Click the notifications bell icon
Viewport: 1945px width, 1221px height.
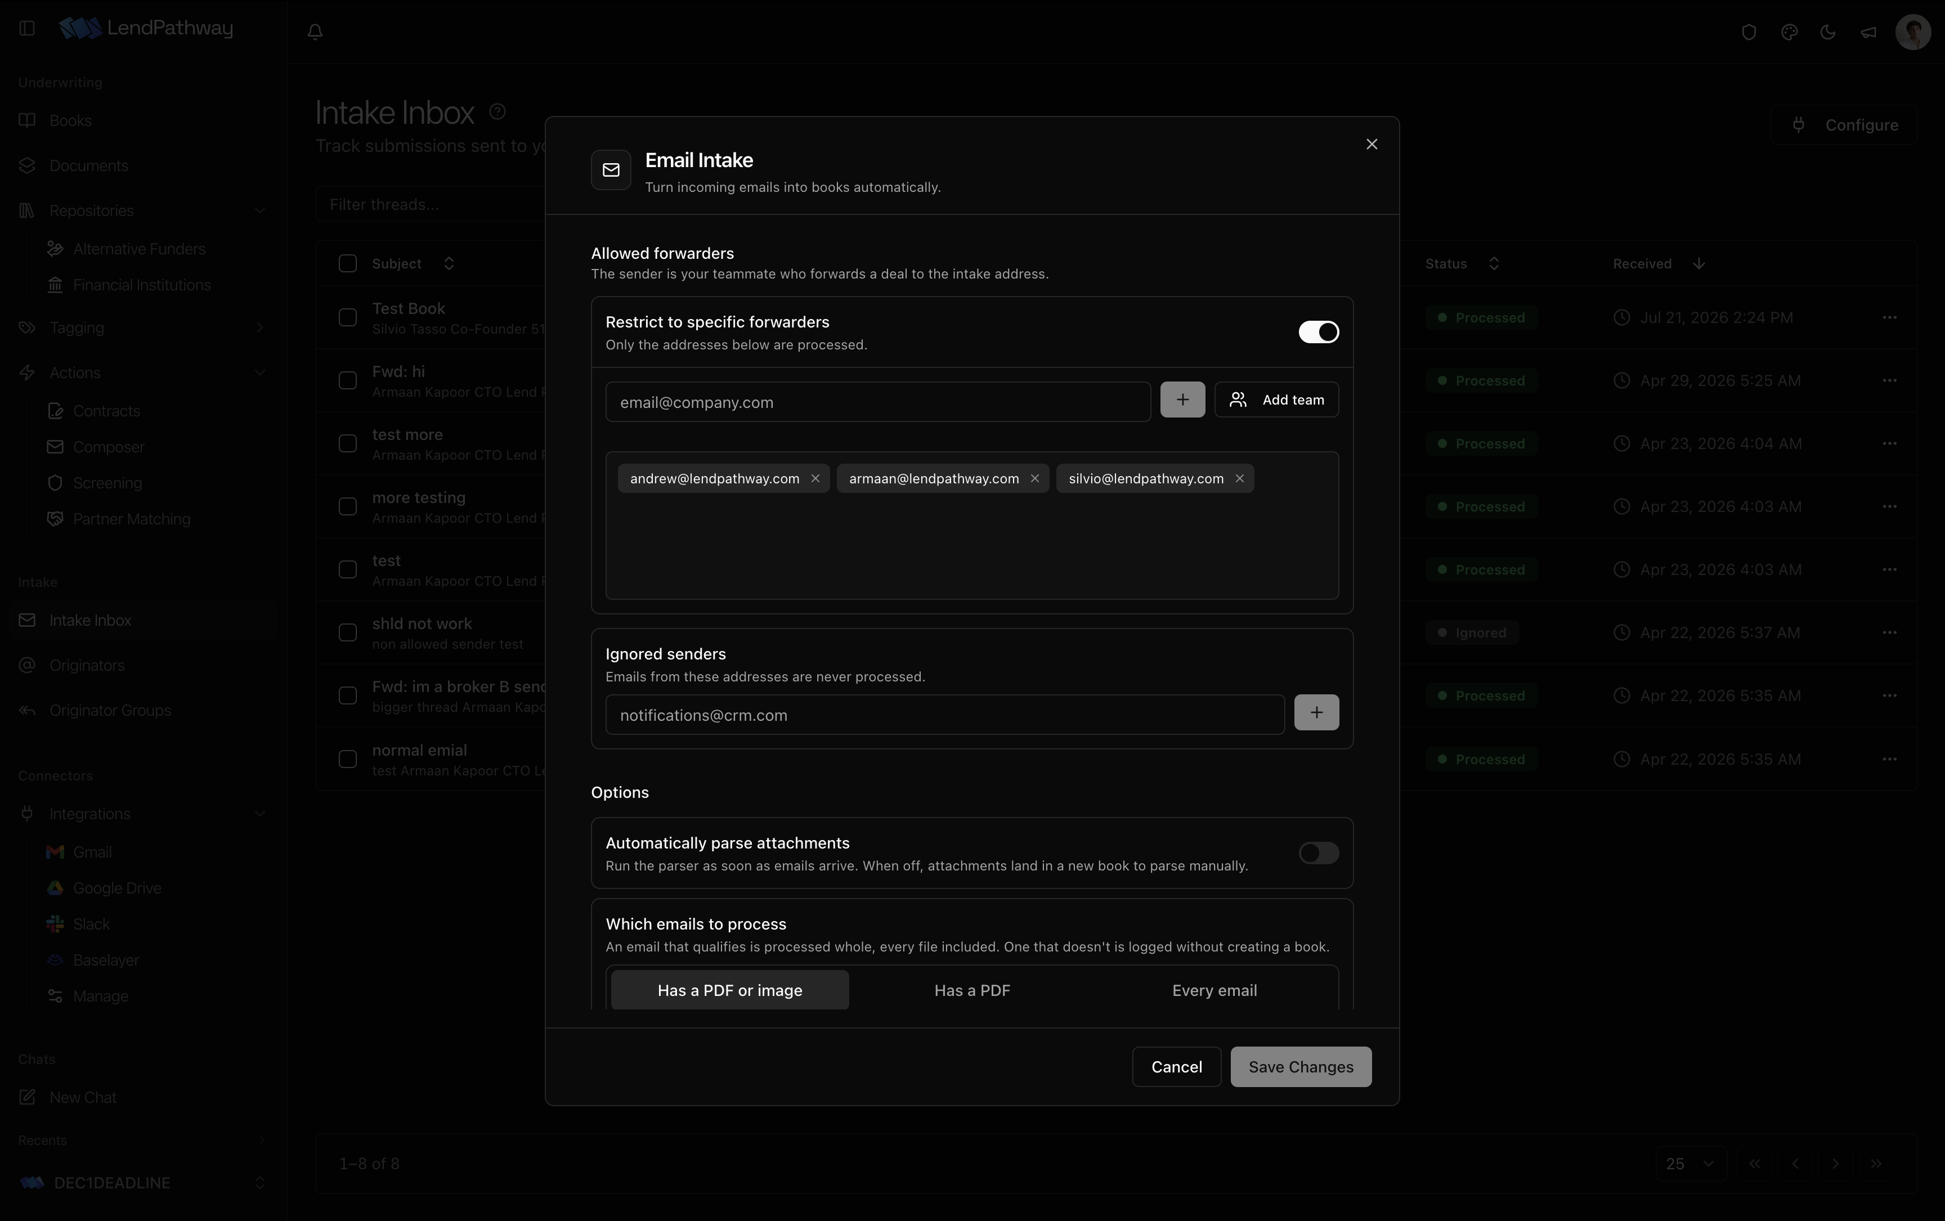315,32
